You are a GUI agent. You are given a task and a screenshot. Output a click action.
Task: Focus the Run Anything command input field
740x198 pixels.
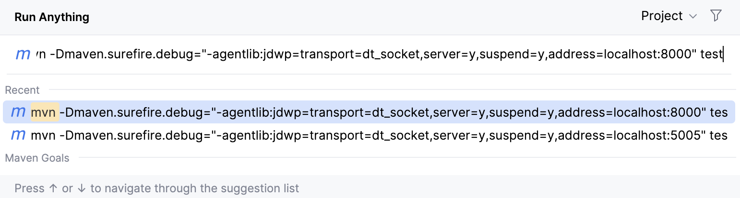coord(379,54)
